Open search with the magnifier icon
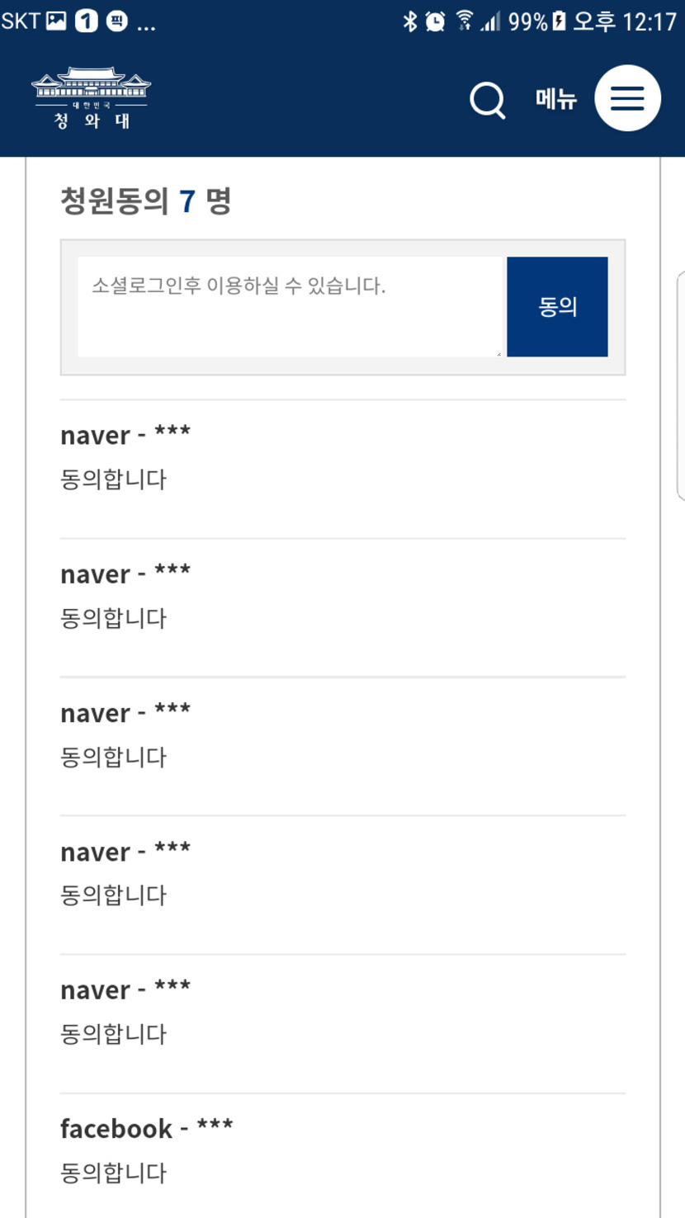The image size is (685, 1218). coord(487,101)
